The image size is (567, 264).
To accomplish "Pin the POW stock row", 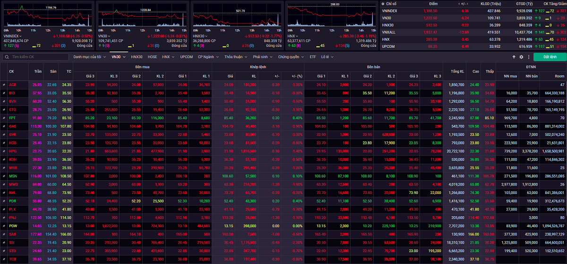I will [x=4, y=226].
